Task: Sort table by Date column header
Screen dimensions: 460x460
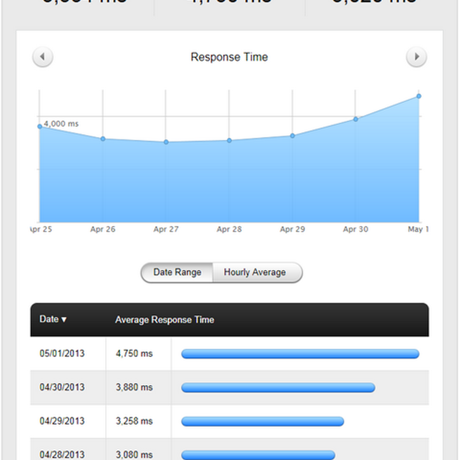Action: click(53, 319)
